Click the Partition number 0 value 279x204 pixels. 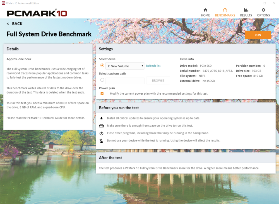[x=264, y=66]
